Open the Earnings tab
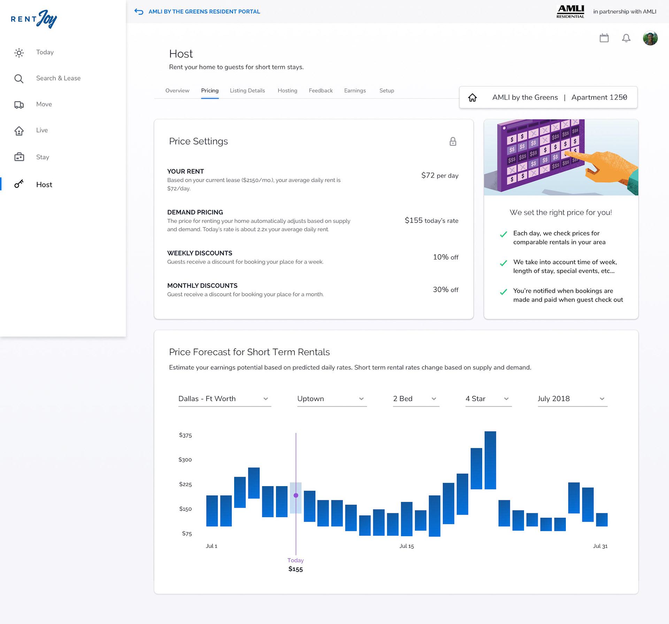This screenshot has height=624, width=669. (355, 91)
